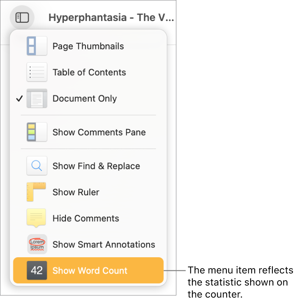Click the Document Only page icon
296x301 pixels.
[x=36, y=98]
